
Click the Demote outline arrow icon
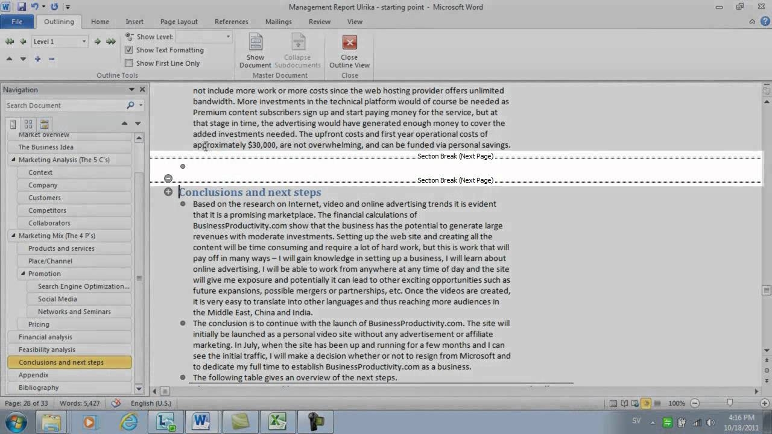pos(97,42)
